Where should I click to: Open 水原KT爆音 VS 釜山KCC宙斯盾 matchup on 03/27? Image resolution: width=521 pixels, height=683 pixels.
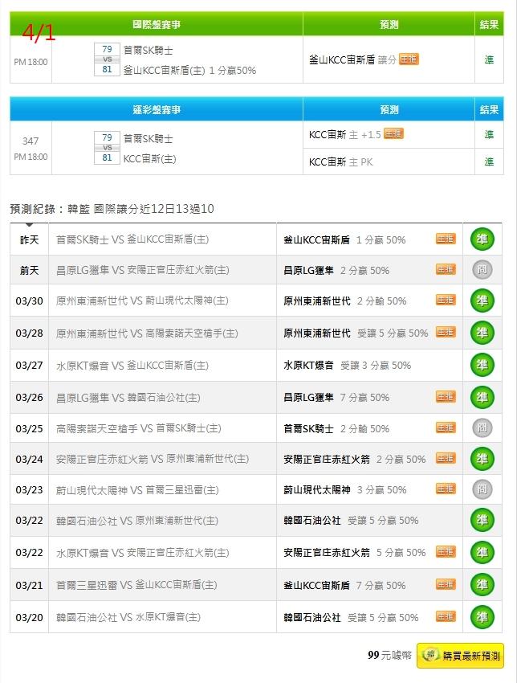[x=132, y=366]
